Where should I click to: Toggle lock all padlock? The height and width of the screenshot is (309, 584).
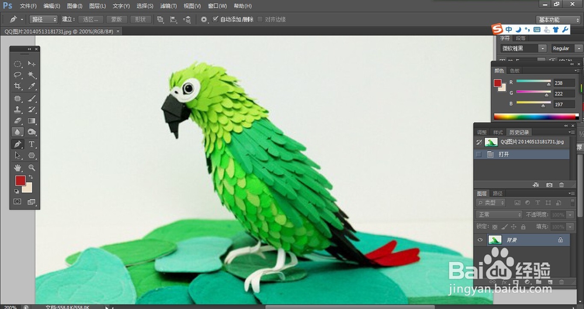[x=523, y=227]
